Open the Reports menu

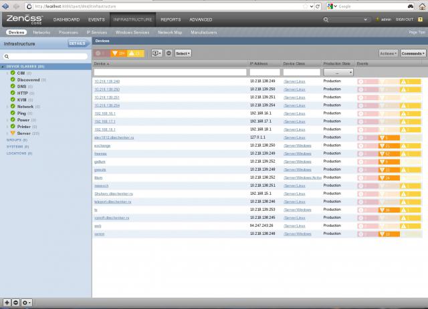(x=171, y=19)
